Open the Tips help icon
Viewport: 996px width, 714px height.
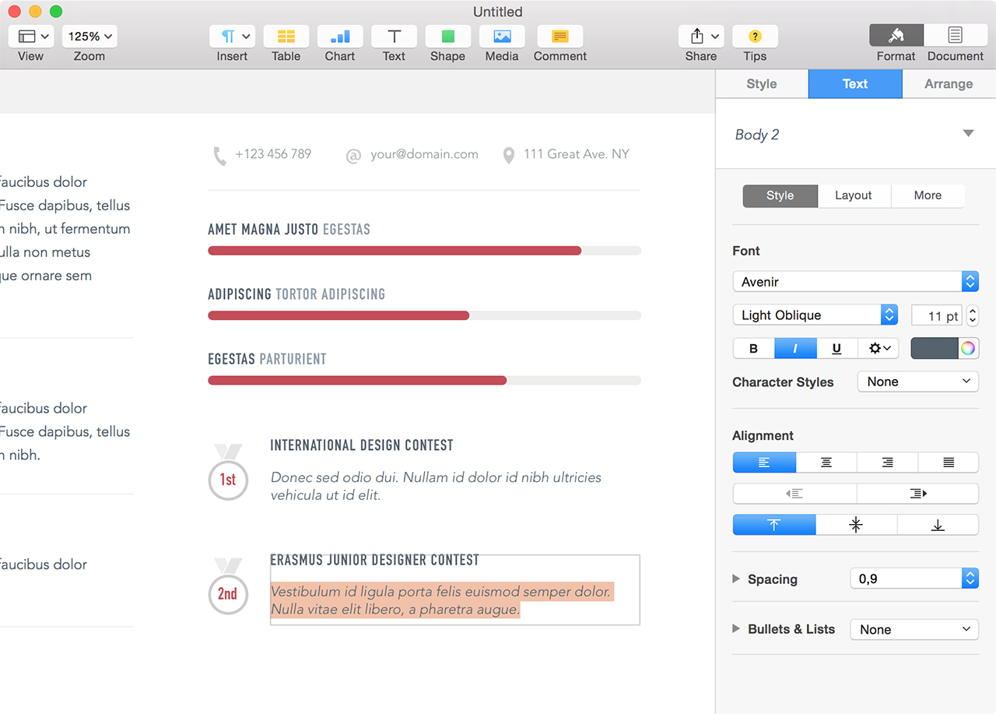click(755, 37)
